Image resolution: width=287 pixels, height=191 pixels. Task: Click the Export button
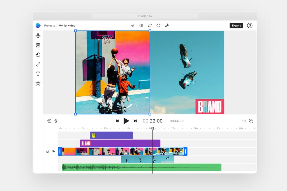[x=236, y=25]
